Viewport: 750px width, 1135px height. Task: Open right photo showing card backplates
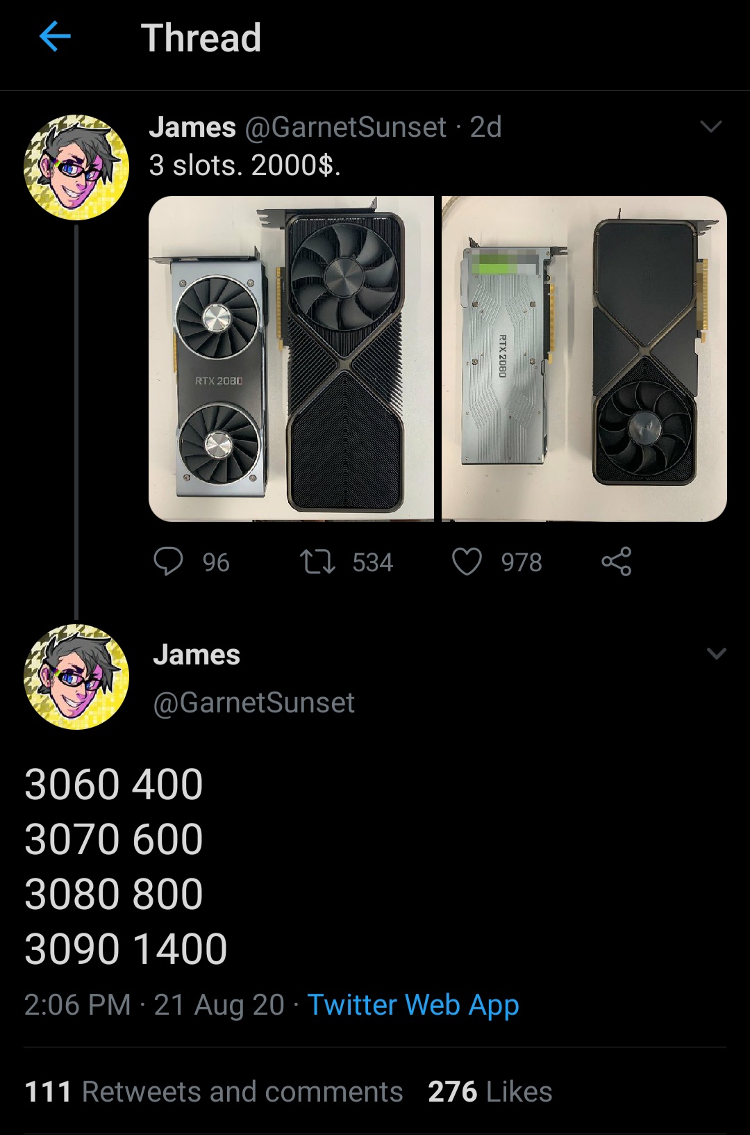[x=584, y=359]
